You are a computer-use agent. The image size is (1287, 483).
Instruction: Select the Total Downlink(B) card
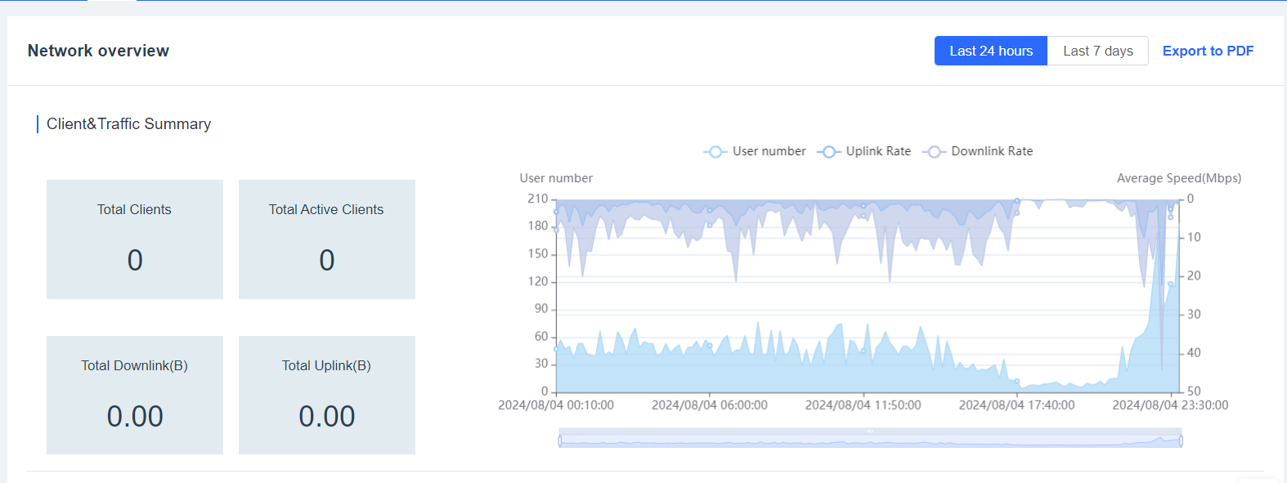[x=135, y=395]
